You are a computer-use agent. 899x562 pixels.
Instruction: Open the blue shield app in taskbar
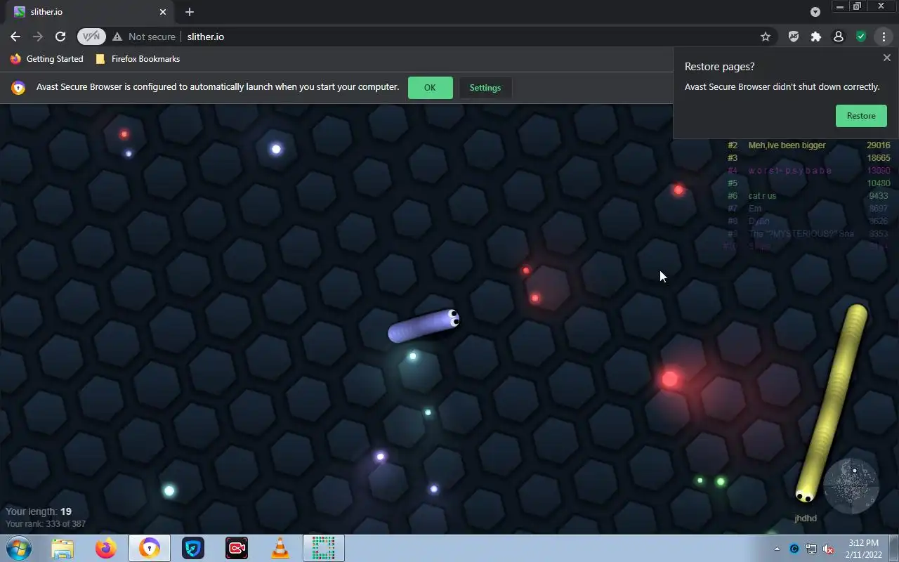click(193, 548)
